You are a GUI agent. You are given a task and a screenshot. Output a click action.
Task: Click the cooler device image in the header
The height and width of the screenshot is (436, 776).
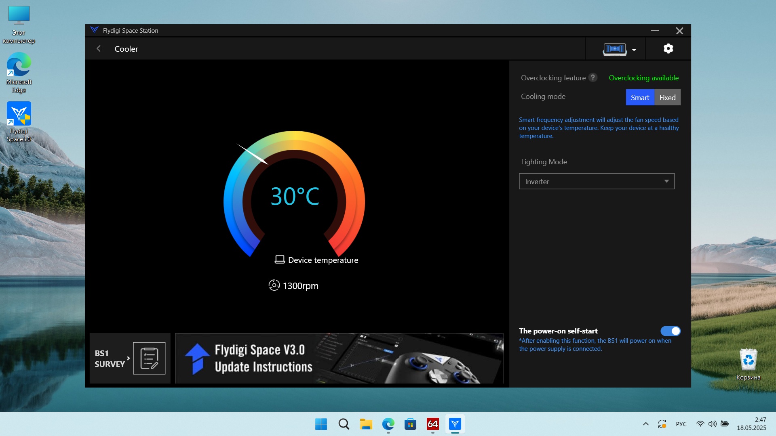pos(614,49)
